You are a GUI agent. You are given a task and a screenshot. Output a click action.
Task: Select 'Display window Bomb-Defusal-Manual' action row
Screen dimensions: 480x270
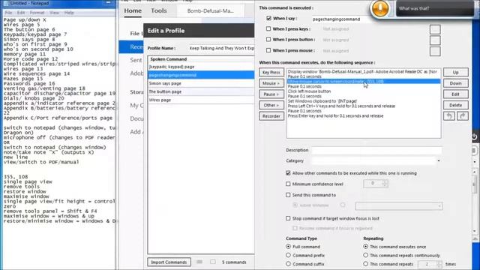pos(364,72)
